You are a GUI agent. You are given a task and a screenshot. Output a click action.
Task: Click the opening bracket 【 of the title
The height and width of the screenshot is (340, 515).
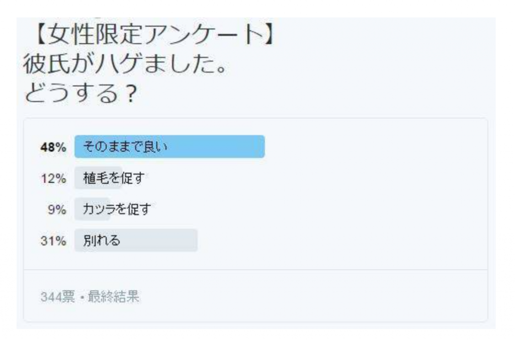point(41,35)
